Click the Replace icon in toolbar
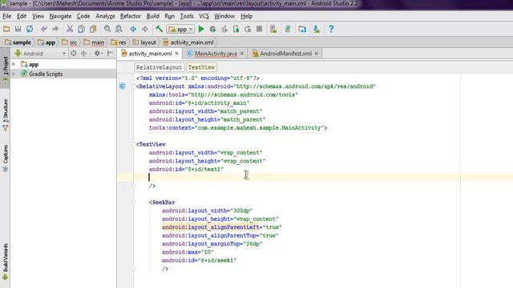The height and width of the screenshot is (288, 513). pyautogui.click(x=119, y=29)
